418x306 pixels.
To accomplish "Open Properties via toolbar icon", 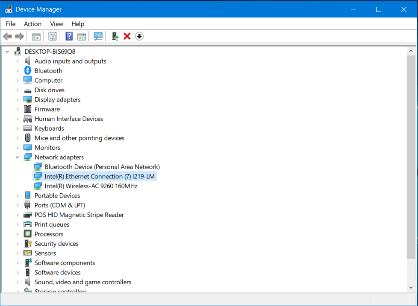I will (53, 36).
